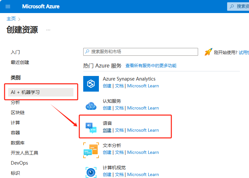Click 创建 under 文本分析

[x=107, y=152]
